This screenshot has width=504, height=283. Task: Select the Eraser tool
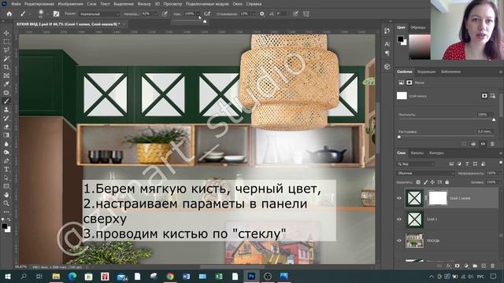(6, 127)
